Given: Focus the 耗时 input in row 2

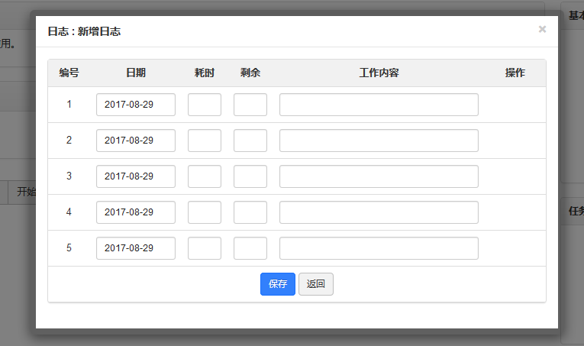Looking at the screenshot, I should (x=205, y=141).
